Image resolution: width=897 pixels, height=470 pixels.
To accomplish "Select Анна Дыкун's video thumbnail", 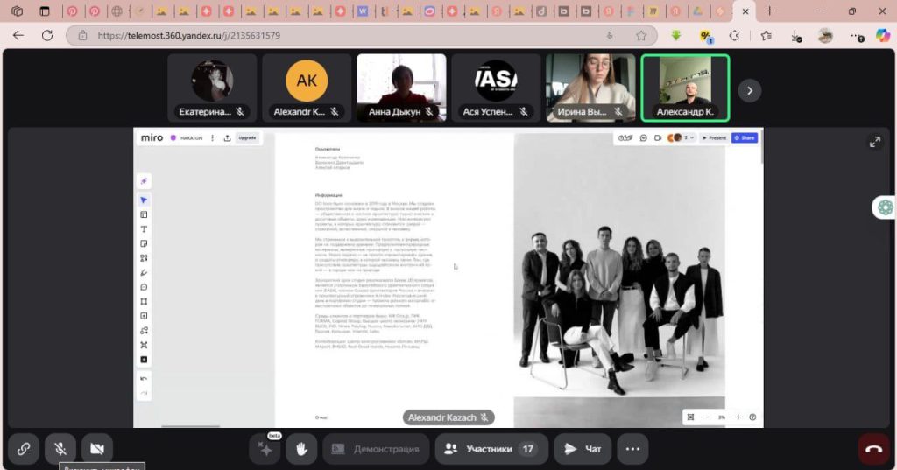I will tap(401, 88).
